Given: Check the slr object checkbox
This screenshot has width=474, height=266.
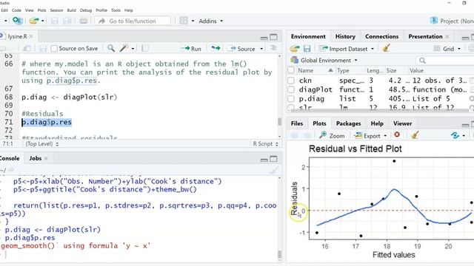Looking at the screenshot, I should [291, 107].
